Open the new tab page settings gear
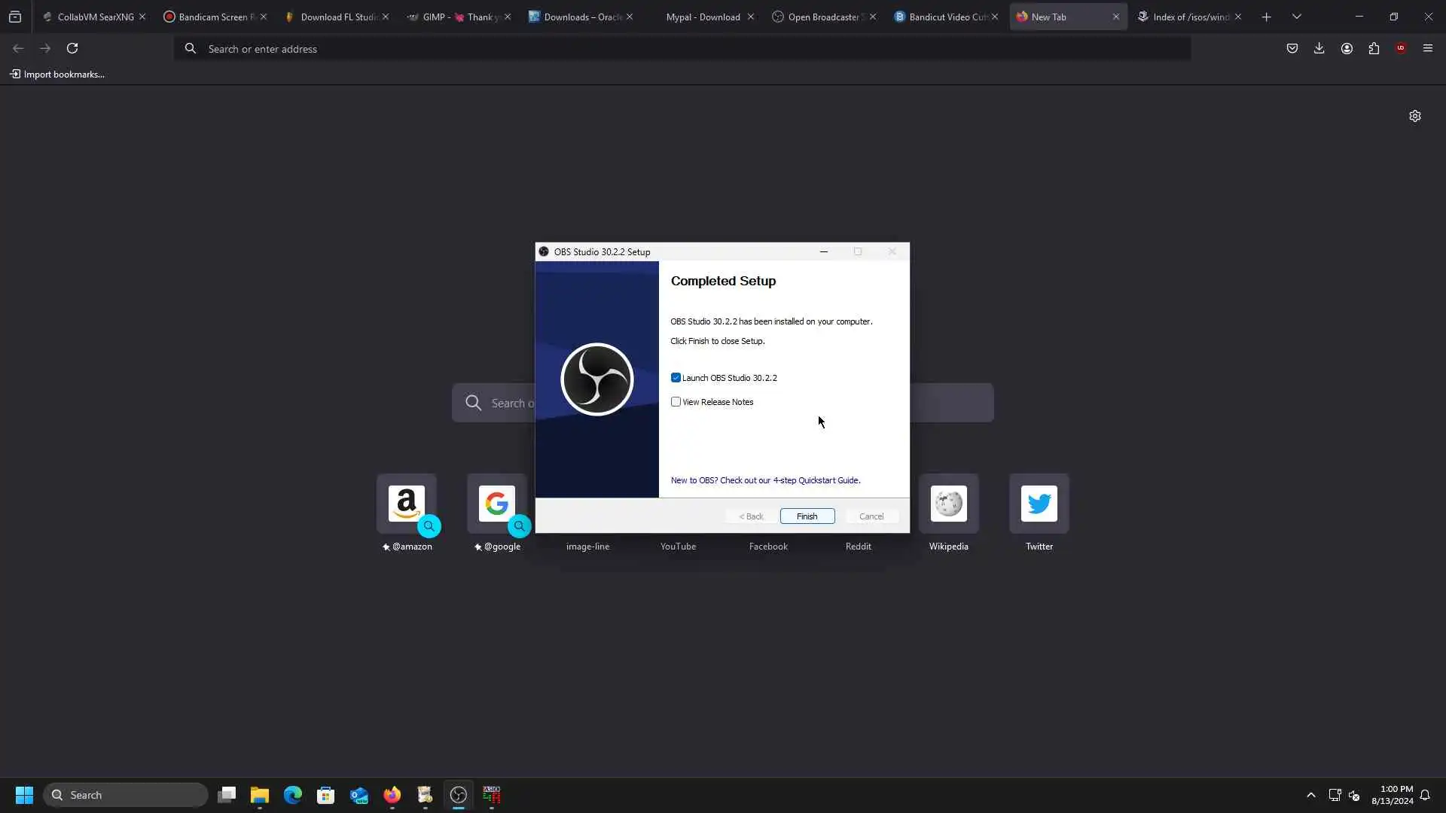The image size is (1446, 813). (x=1414, y=116)
